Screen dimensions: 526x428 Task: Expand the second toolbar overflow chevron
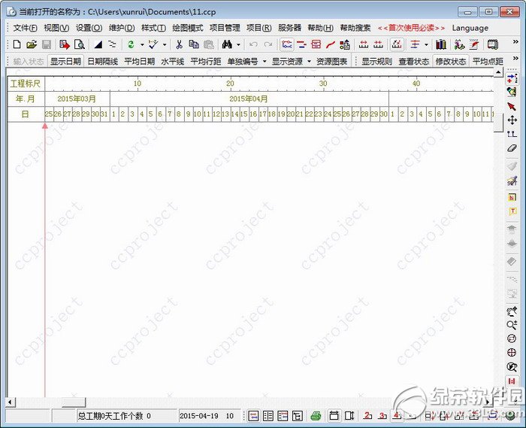(515, 59)
